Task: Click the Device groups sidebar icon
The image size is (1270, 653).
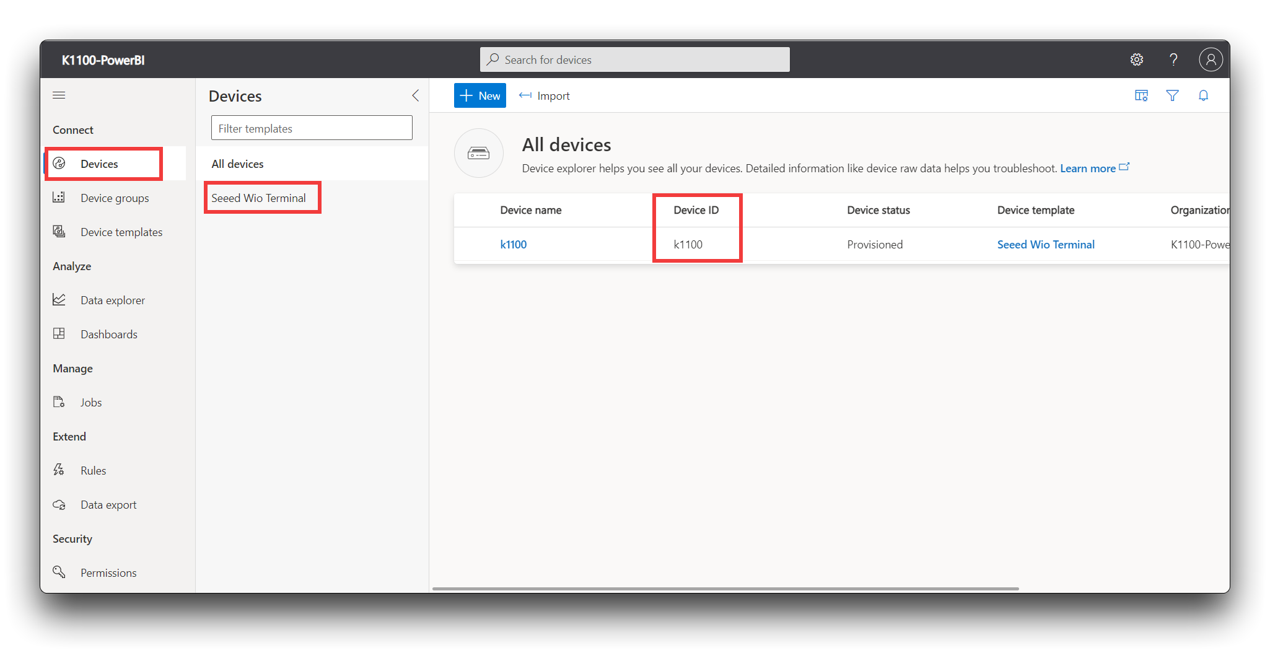Action: click(59, 198)
